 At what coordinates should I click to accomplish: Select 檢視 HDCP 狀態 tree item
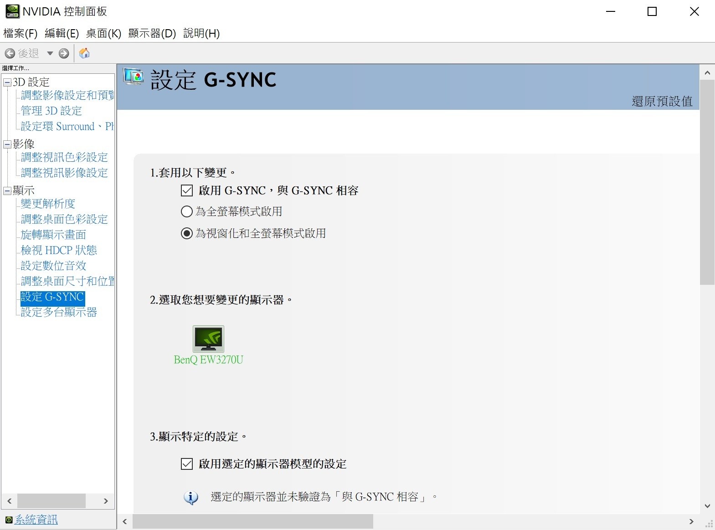[59, 250]
